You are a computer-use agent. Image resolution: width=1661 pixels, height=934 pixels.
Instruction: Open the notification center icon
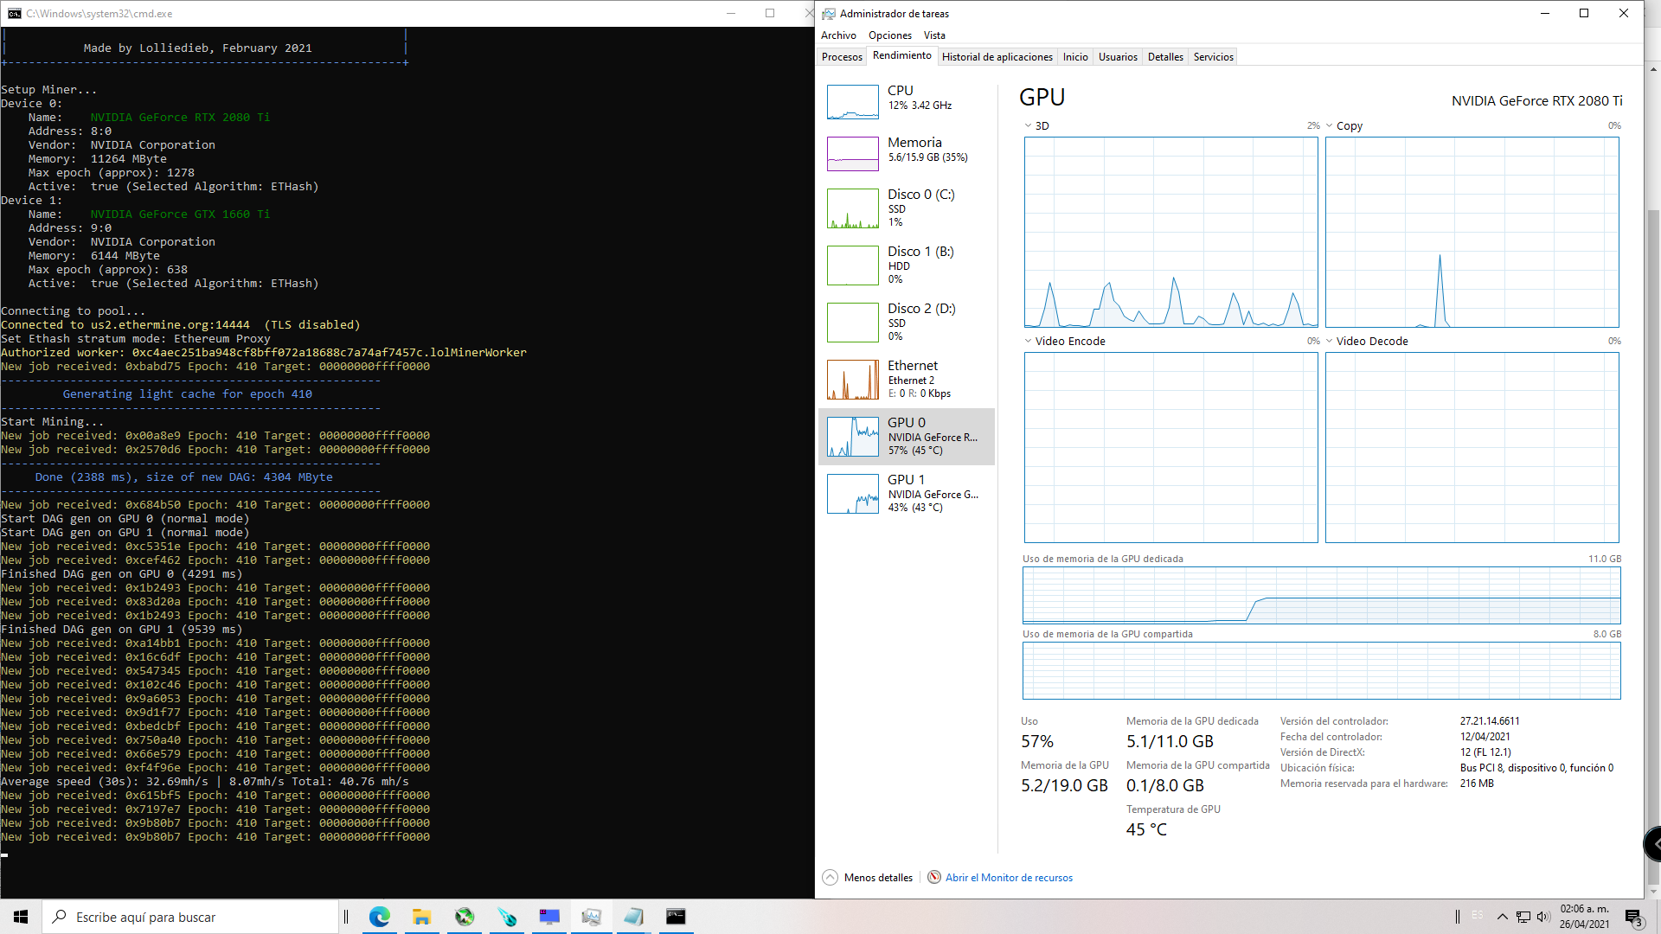(1632, 917)
